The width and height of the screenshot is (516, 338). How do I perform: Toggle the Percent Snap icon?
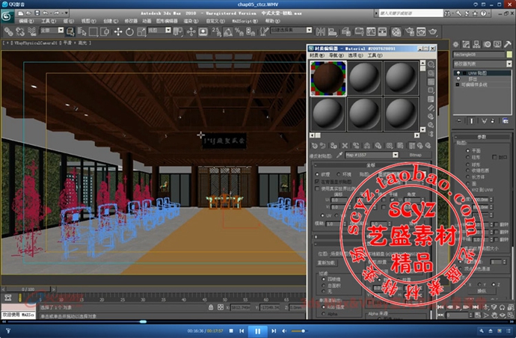coord(239,31)
